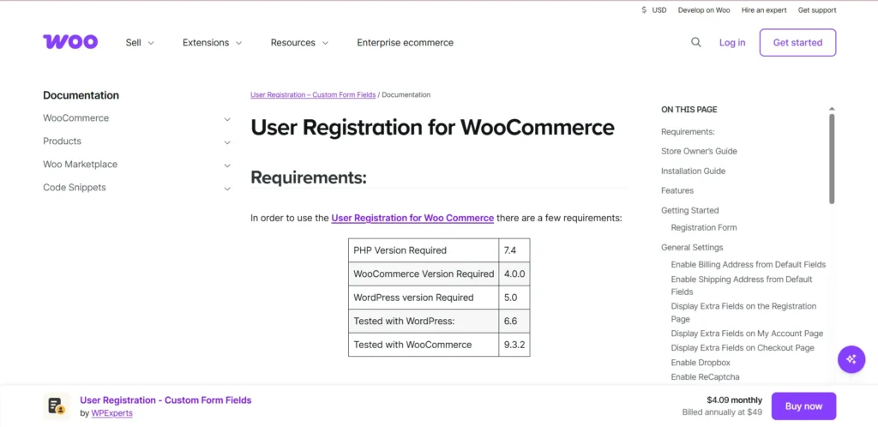Open the Woo Marketplace sidebar item

(80, 165)
